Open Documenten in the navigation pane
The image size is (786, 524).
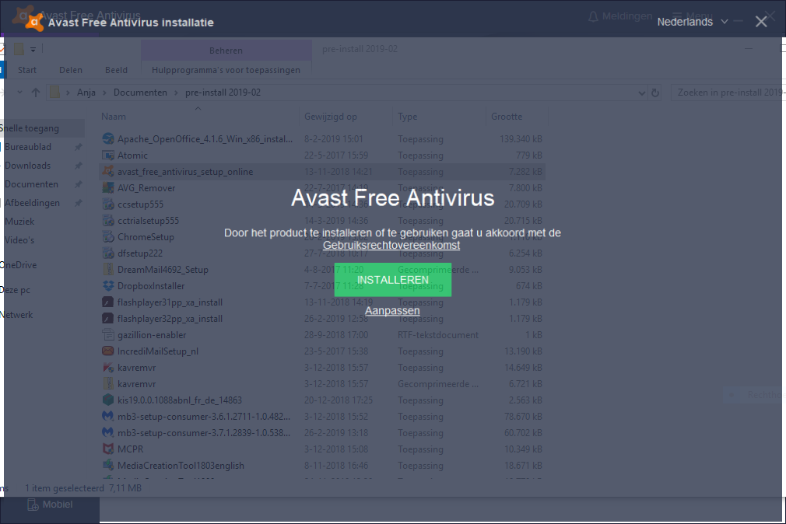pyautogui.click(x=31, y=183)
